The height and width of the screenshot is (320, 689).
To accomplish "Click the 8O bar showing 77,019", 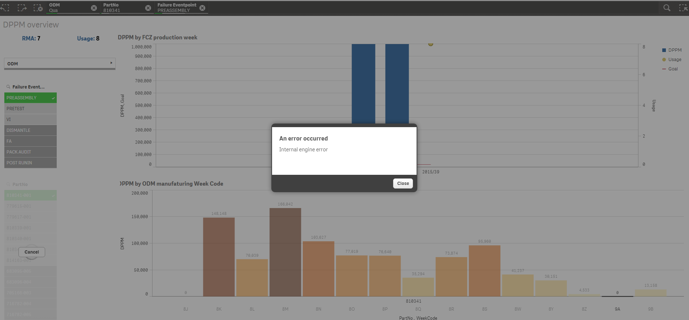I will click(x=352, y=276).
